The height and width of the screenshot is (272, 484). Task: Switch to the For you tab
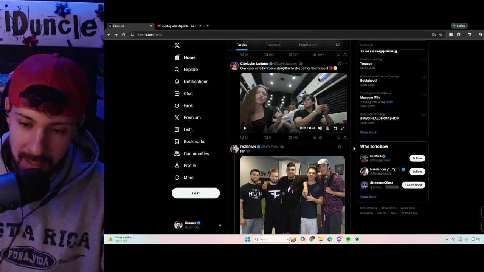[x=242, y=45]
